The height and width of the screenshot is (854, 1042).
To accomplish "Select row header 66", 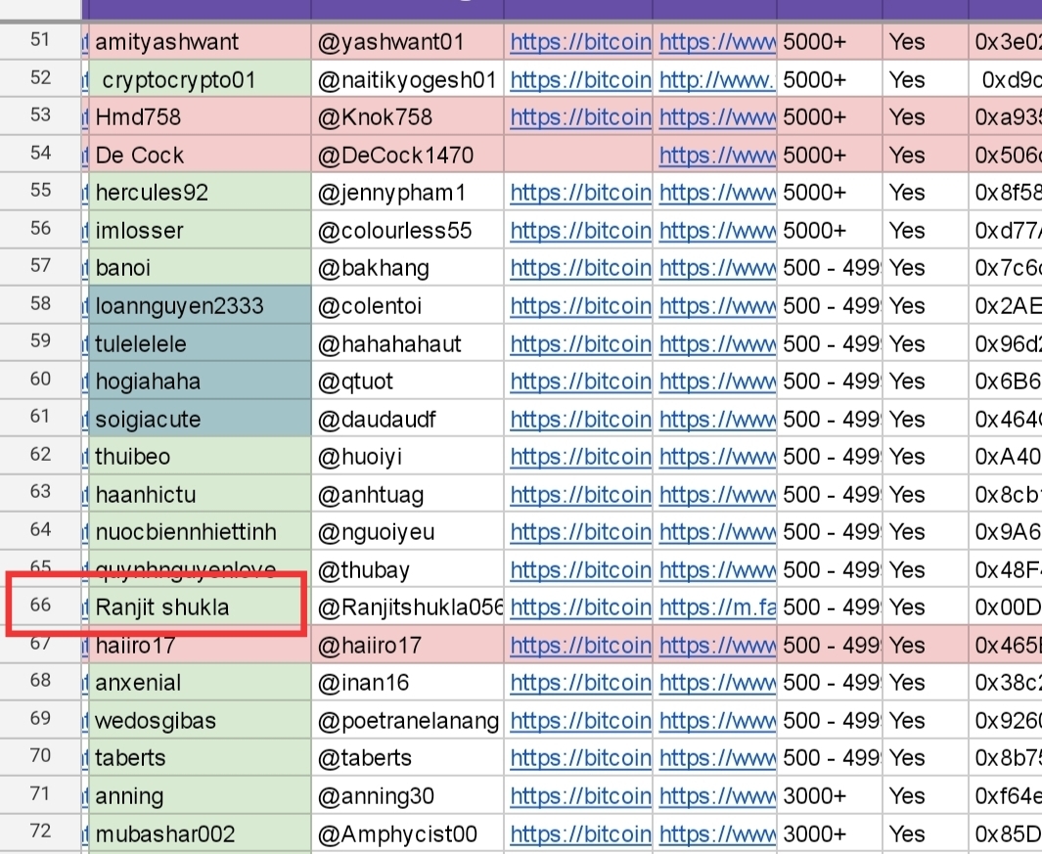I will pyautogui.click(x=40, y=606).
